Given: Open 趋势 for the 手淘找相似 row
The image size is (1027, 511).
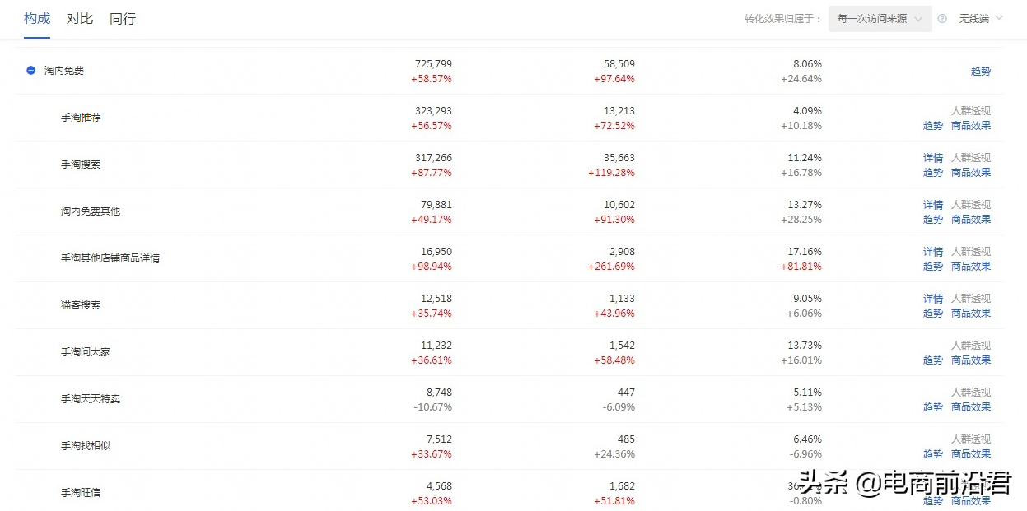Looking at the screenshot, I should pyautogui.click(x=932, y=454).
